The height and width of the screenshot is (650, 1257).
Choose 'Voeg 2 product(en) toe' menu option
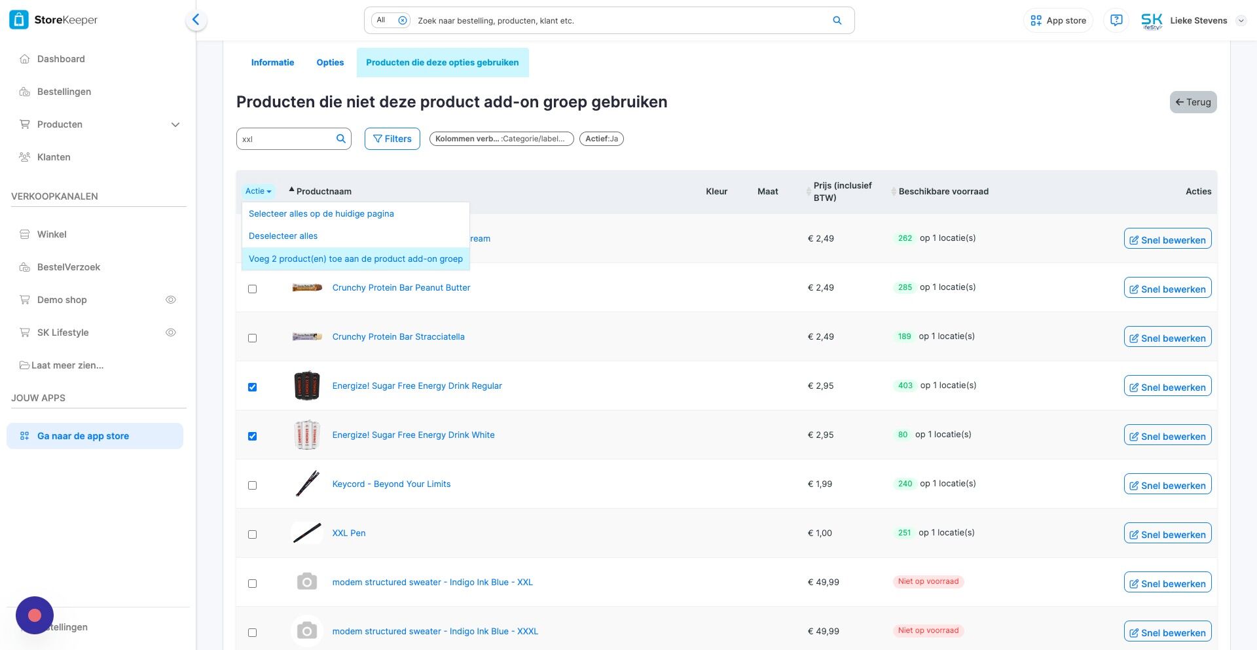point(355,259)
